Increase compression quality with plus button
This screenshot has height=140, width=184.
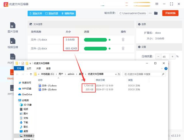pyautogui.click(x=172, y=56)
